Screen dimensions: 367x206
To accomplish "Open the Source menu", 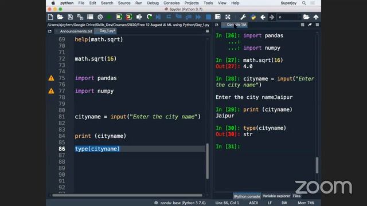I will pos(124,3).
